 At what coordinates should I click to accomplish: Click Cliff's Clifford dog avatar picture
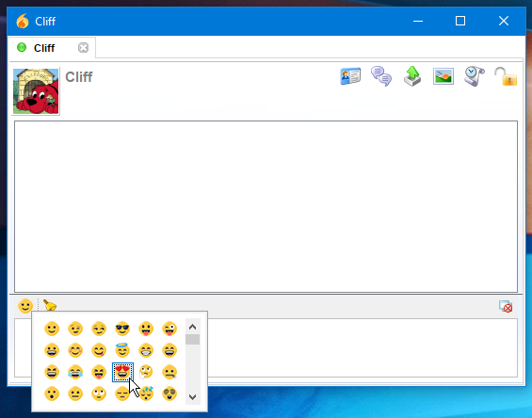click(x=36, y=91)
